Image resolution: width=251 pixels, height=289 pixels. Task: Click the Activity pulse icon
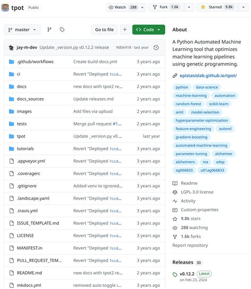[175, 201]
